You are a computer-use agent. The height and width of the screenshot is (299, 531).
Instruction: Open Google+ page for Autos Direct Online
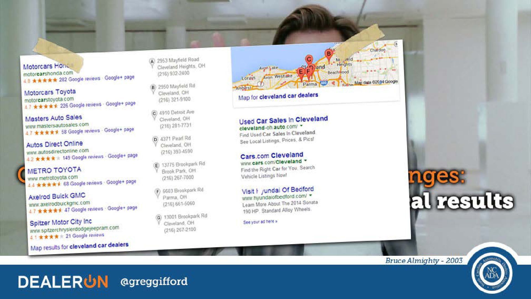123,156
